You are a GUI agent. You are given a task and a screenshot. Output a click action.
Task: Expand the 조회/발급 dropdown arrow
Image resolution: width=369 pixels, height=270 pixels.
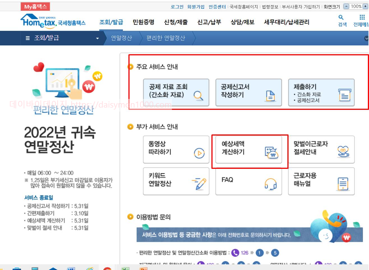coord(97,38)
